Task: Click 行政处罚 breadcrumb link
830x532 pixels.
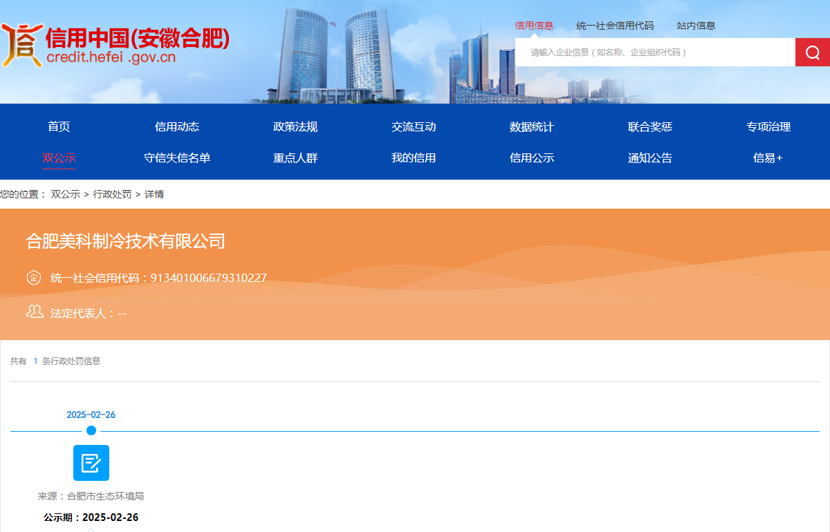Action: tap(112, 194)
